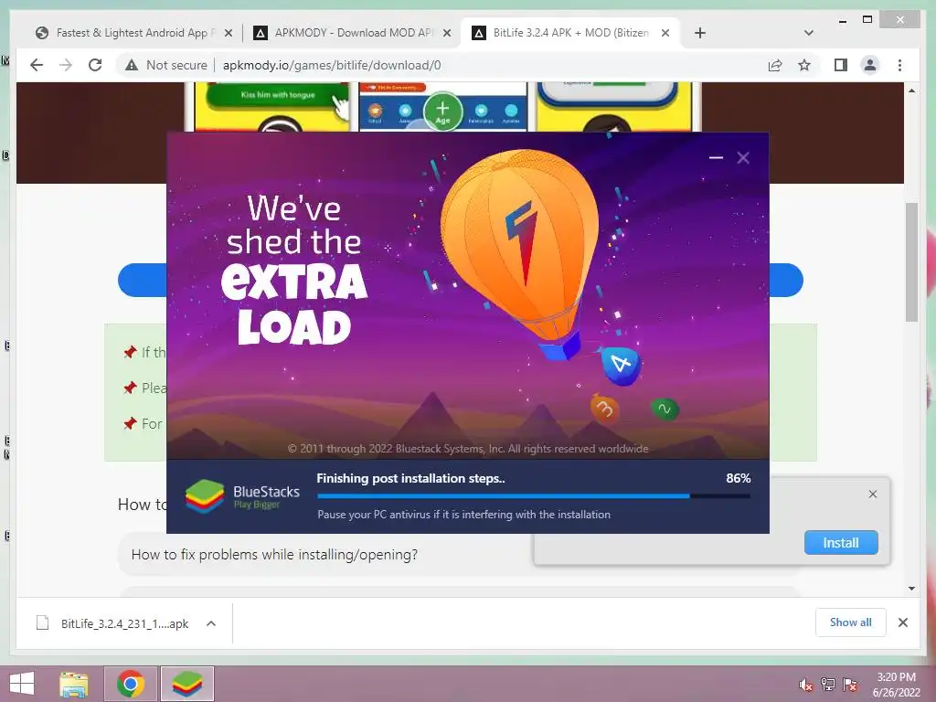This screenshot has width=936, height=702.
Task: Click the BlueStacks taskbar icon
Action: tap(186, 684)
